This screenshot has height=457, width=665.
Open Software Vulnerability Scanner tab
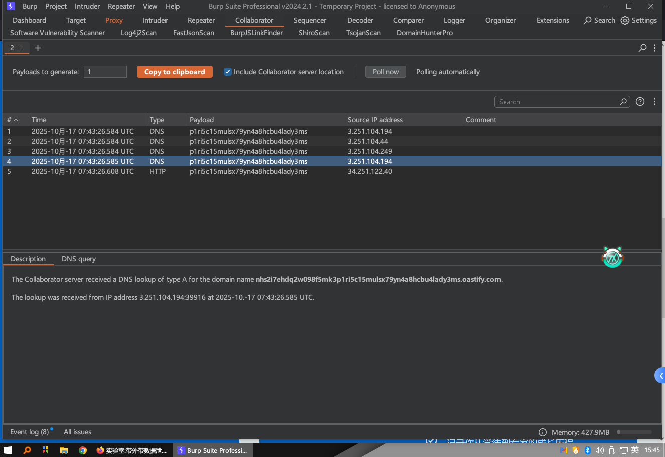click(x=58, y=33)
